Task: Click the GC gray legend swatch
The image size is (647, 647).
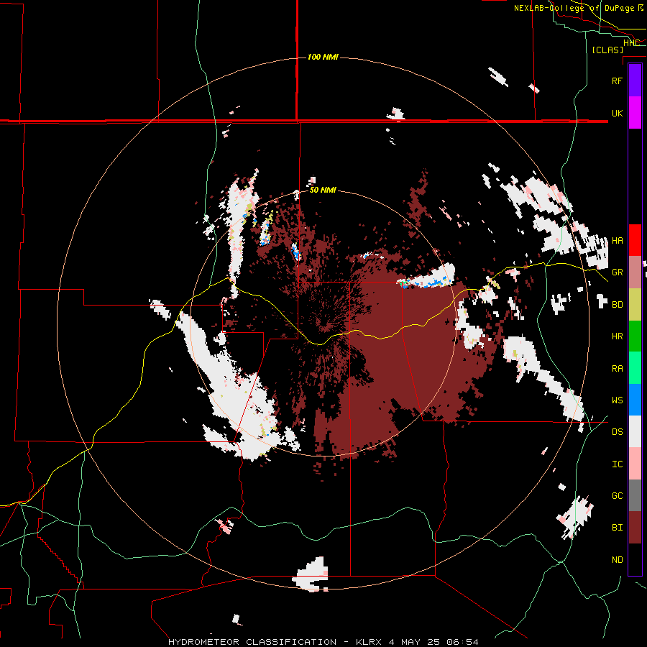Action: click(635, 495)
